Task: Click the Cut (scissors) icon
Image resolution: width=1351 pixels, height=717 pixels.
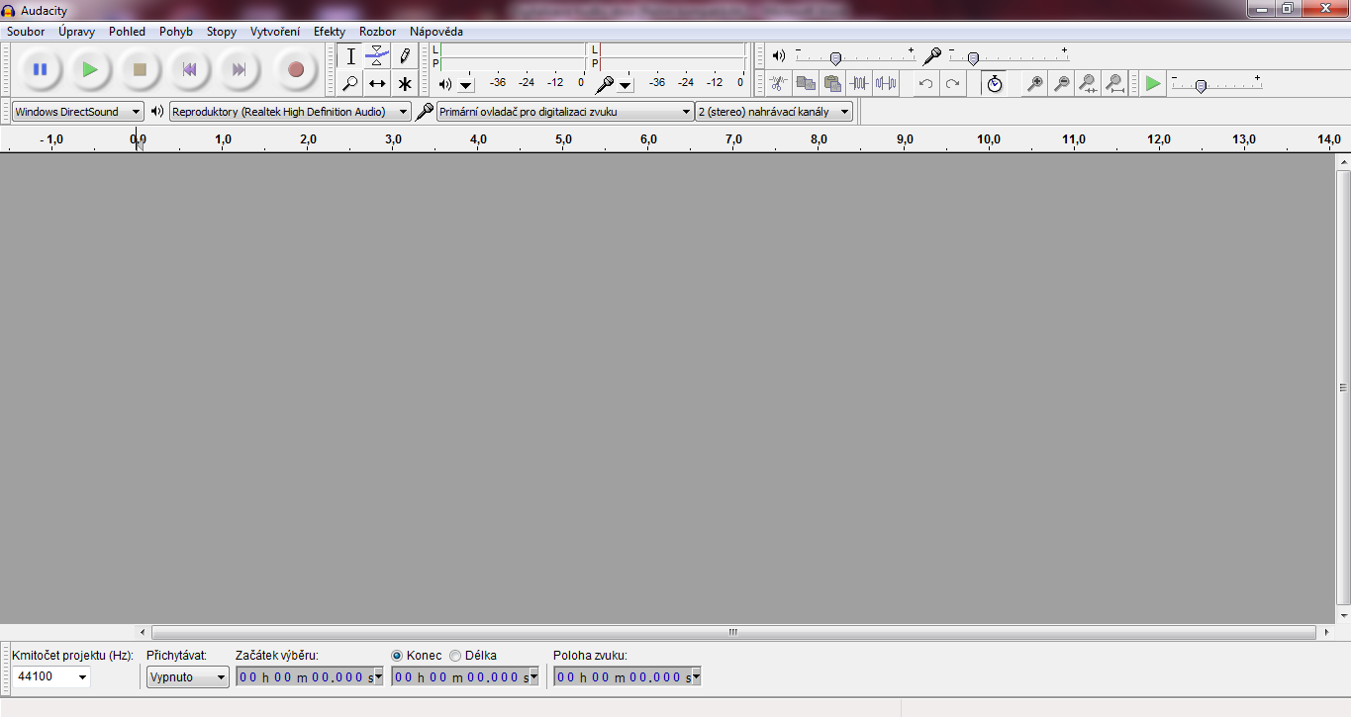Action: pyautogui.click(x=779, y=84)
